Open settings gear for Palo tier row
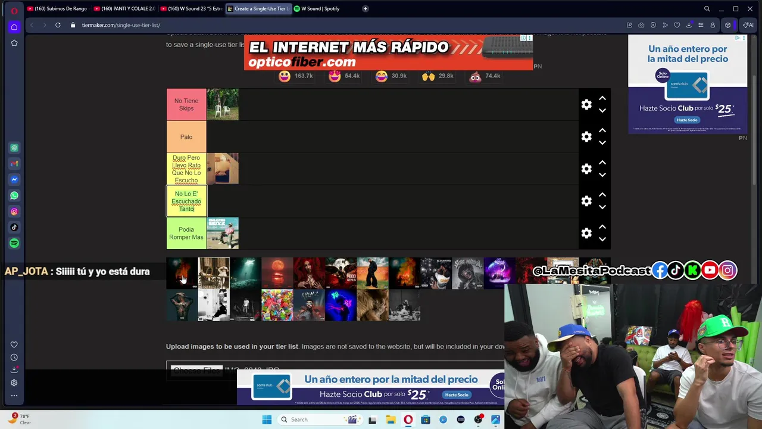The image size is (762, 429). [586, 137]
